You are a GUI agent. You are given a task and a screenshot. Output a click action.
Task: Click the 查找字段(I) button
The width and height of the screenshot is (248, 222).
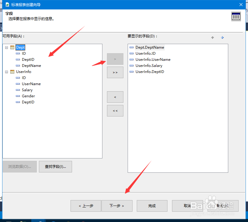pyautogui.click(x=55, y=167)
